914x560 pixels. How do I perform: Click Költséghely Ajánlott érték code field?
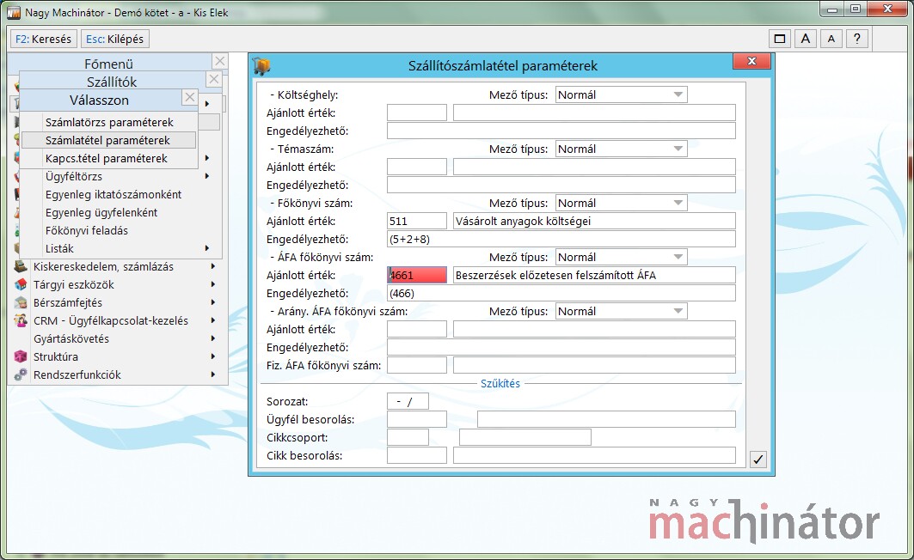tap(417, 113)
